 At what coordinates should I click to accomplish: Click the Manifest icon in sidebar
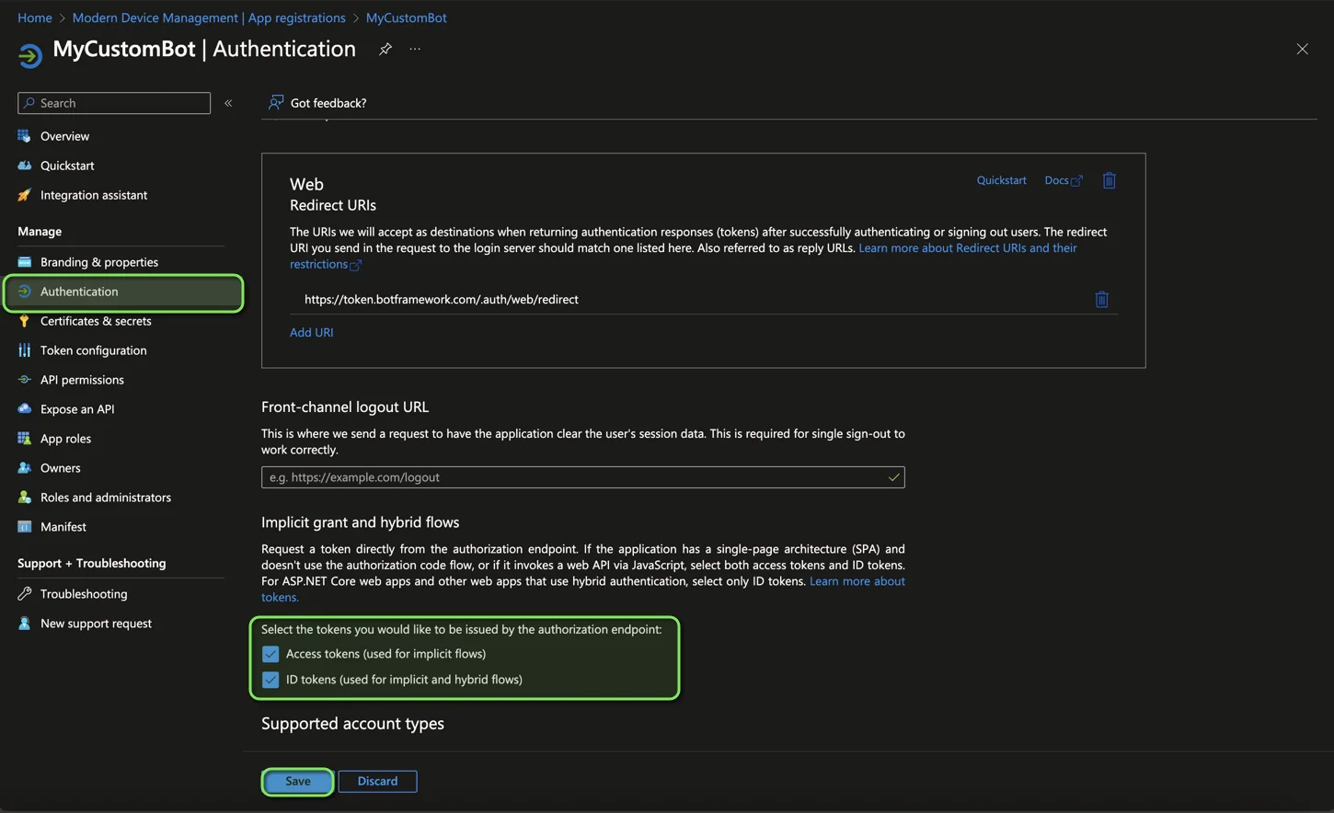point(25,527)
